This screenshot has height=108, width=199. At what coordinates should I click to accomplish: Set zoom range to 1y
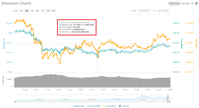[x=43, y=11]
